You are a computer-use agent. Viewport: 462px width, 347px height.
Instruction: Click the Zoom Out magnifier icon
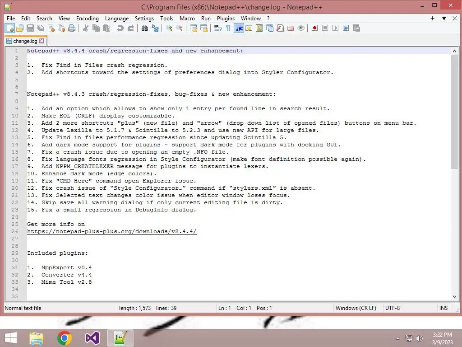180,28
